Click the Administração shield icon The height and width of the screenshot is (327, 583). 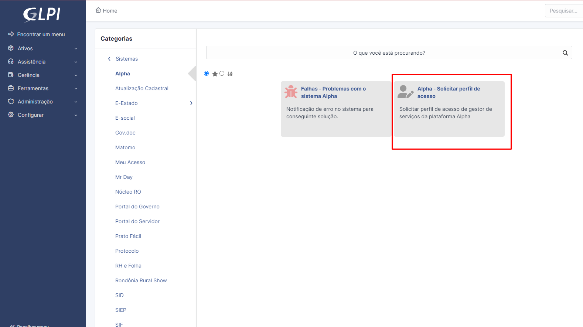pos(11,101)
